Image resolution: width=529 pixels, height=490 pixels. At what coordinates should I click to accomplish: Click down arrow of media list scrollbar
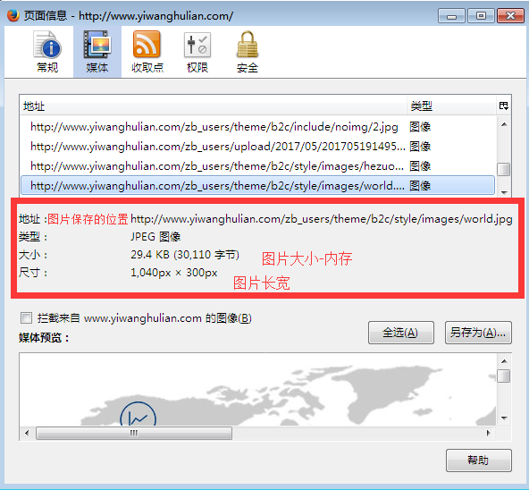(504, 192)
